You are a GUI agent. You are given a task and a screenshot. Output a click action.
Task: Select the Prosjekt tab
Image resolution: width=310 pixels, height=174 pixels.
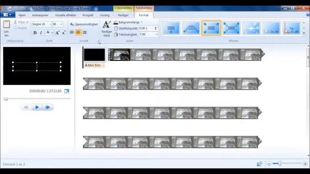88,15
